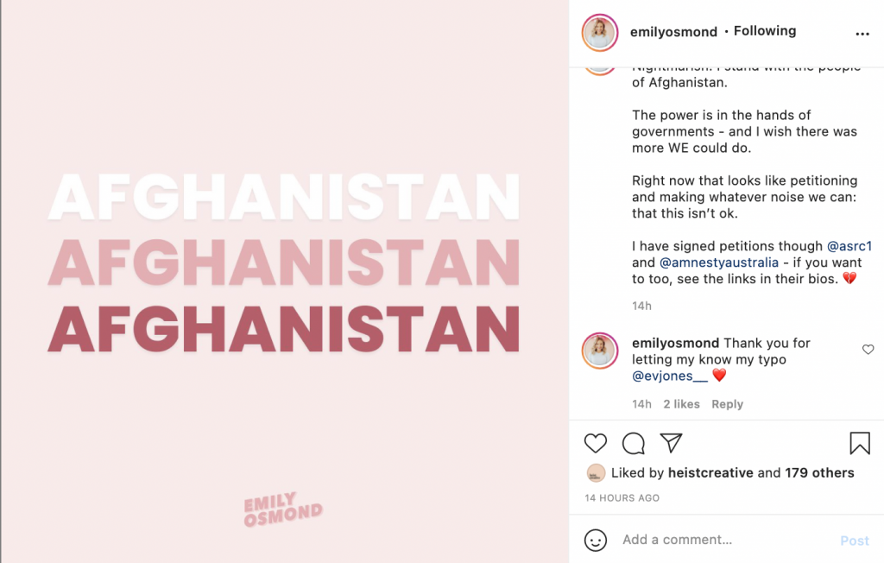
Task: Open the emoji picker smiley icon
Action: point(596,540)
